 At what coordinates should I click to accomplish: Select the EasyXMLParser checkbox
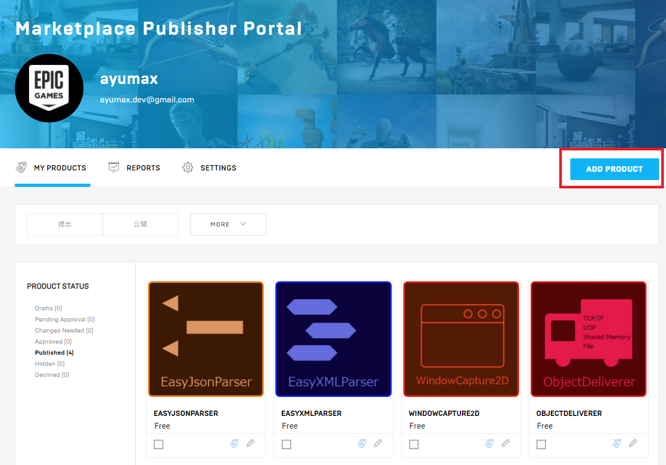tap(286, 444)
